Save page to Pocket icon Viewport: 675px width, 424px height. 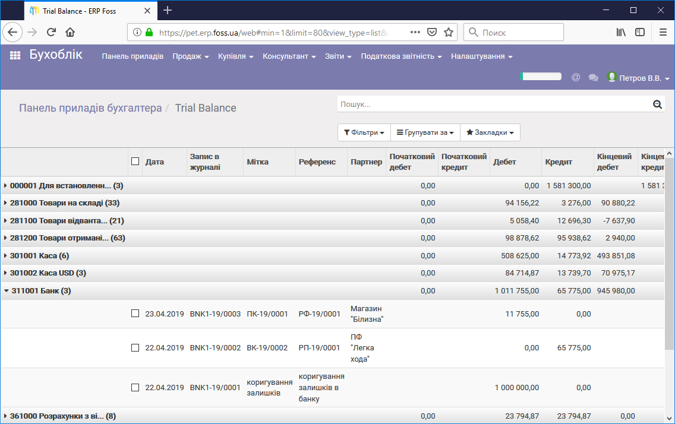tap(432, 32)
